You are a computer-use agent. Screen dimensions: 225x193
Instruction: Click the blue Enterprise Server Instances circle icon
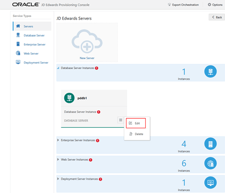(210, 144)
